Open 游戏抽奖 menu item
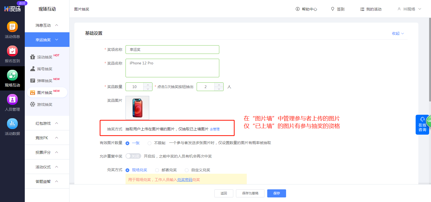The image size is (431, 202). pos(44,105)
